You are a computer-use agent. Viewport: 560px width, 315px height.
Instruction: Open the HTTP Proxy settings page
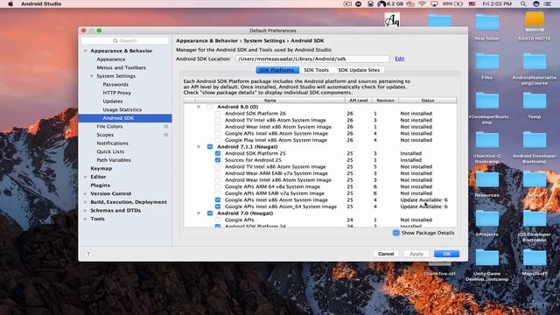click(116, 93)
